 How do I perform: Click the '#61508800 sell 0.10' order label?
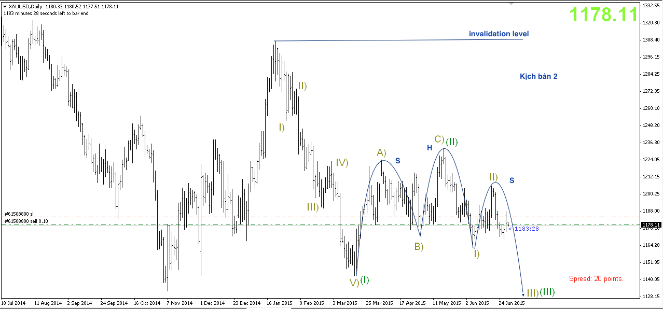click(26, 221)
